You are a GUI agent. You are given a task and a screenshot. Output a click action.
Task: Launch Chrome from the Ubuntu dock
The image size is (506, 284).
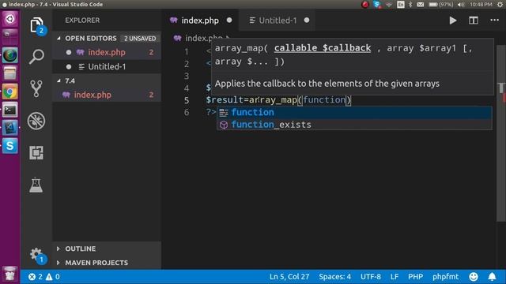pos(9,92)
